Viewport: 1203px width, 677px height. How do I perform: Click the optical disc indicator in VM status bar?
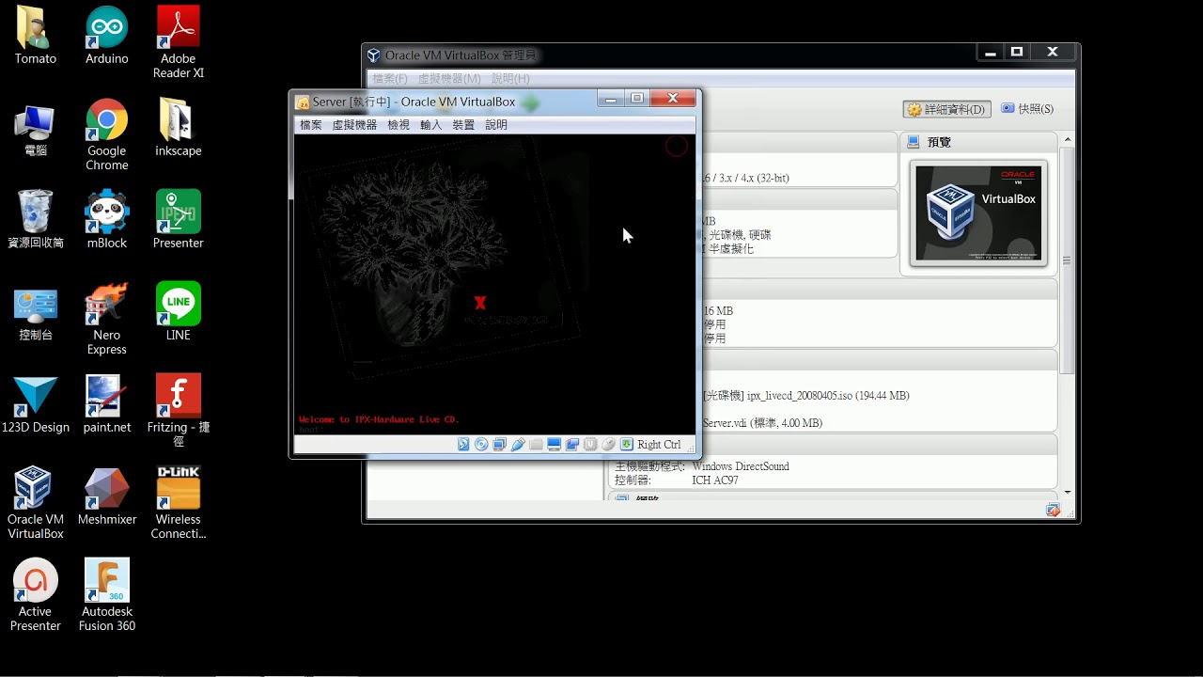[x=481, y=444]
